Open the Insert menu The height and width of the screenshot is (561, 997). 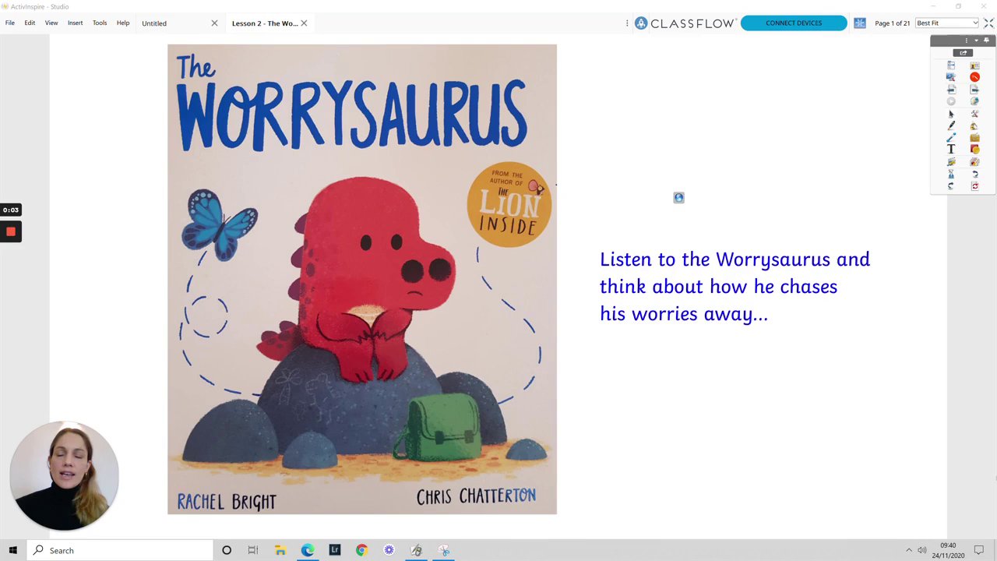click(x=75, y=23)
